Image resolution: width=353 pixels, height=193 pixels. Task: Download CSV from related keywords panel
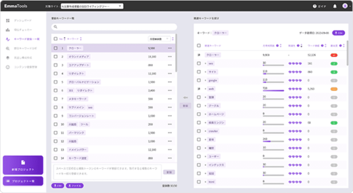pyautogui.click(x=338, y=33)
